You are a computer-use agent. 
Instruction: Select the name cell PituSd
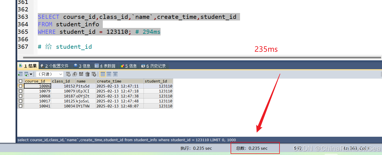point(86,86)
